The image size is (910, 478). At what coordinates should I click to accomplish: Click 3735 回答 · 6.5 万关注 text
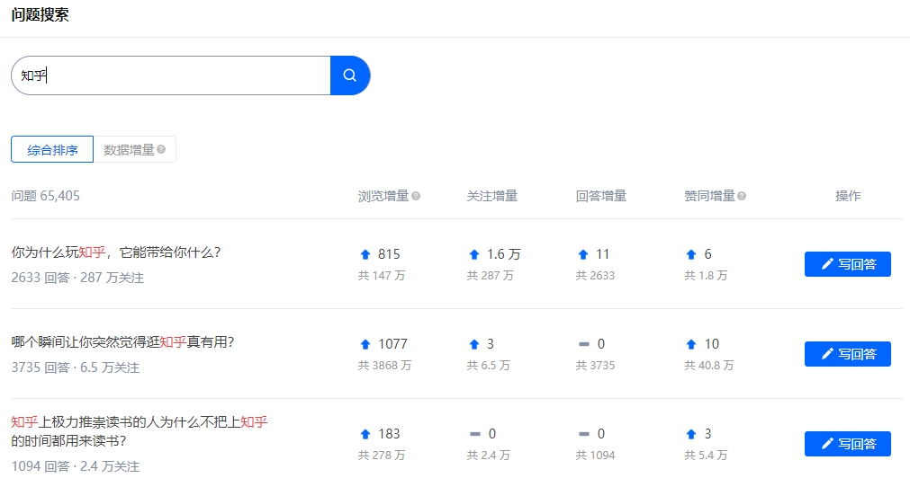click(x=76, y=367)
